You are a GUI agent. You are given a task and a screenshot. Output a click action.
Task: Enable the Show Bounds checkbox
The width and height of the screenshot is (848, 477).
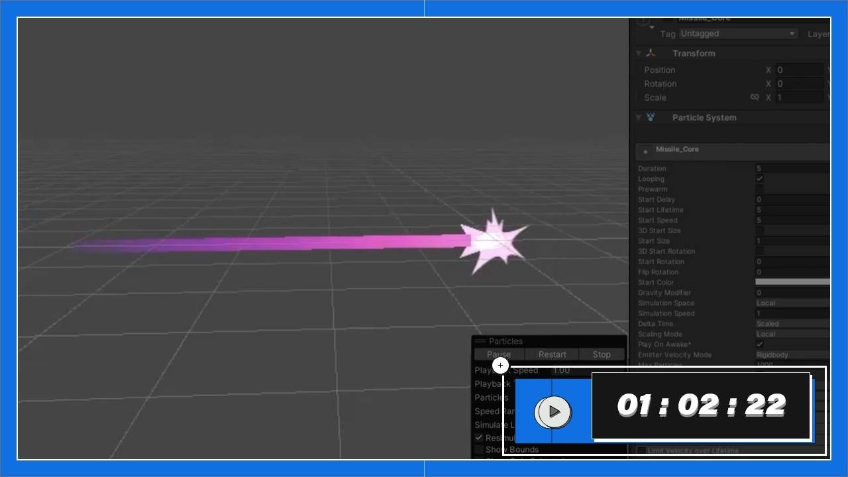(x=479, y=450)
